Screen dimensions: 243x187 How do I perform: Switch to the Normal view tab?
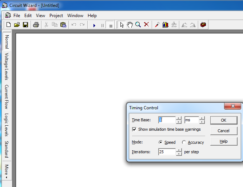[x=7, y=41]
